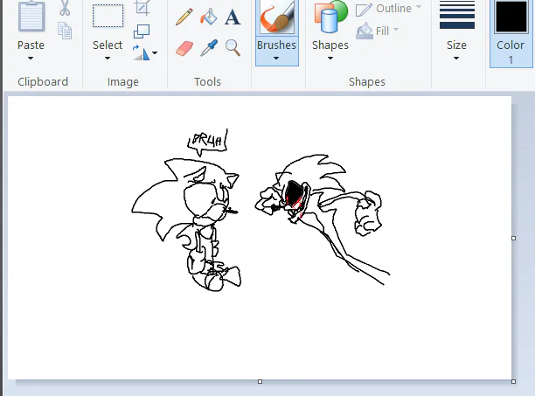Select the Eraser tool
The height and width of the screenshot is (396, 535).
click(x=184, y=48)
